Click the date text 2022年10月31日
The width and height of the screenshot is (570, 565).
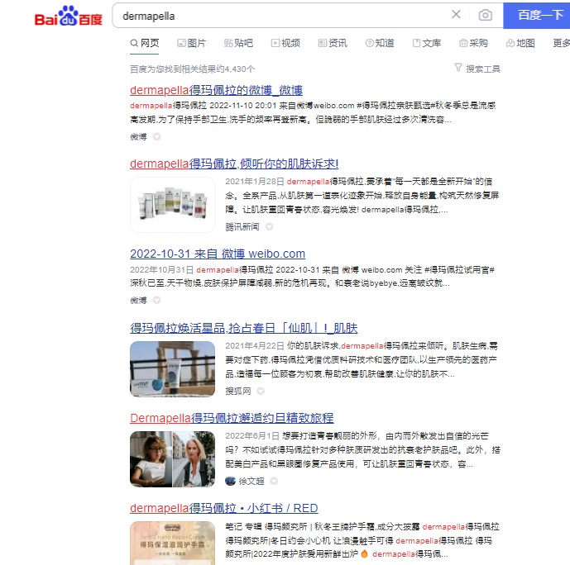click(x=162, y=269)
